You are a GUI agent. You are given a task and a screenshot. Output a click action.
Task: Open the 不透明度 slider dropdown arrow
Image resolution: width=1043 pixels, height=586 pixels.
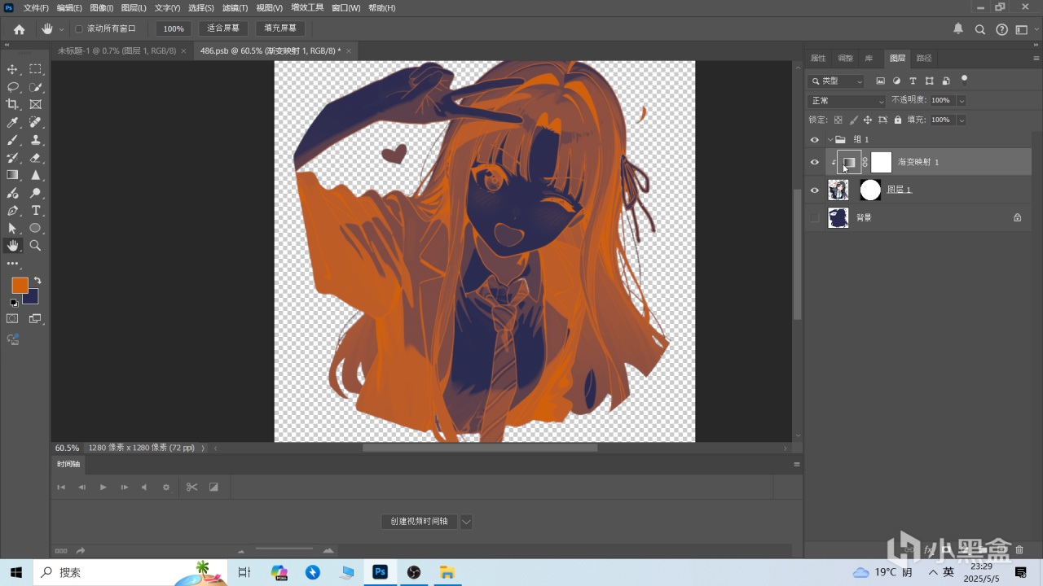pyautogui.click(x=962, y=100)
